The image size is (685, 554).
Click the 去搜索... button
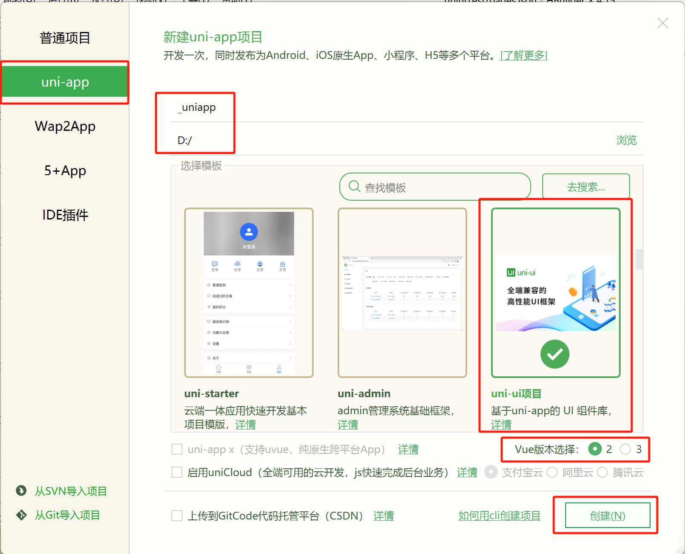click(x=586, y=187)
